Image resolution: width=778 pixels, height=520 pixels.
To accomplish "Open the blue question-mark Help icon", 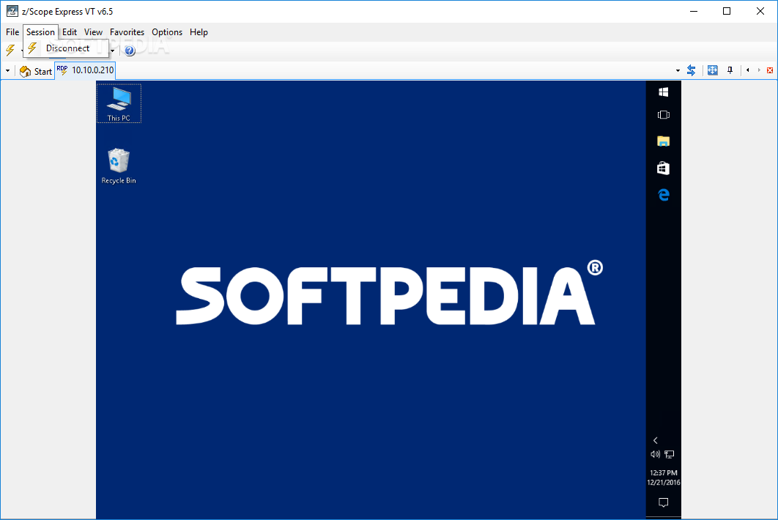I will point(130,51).
